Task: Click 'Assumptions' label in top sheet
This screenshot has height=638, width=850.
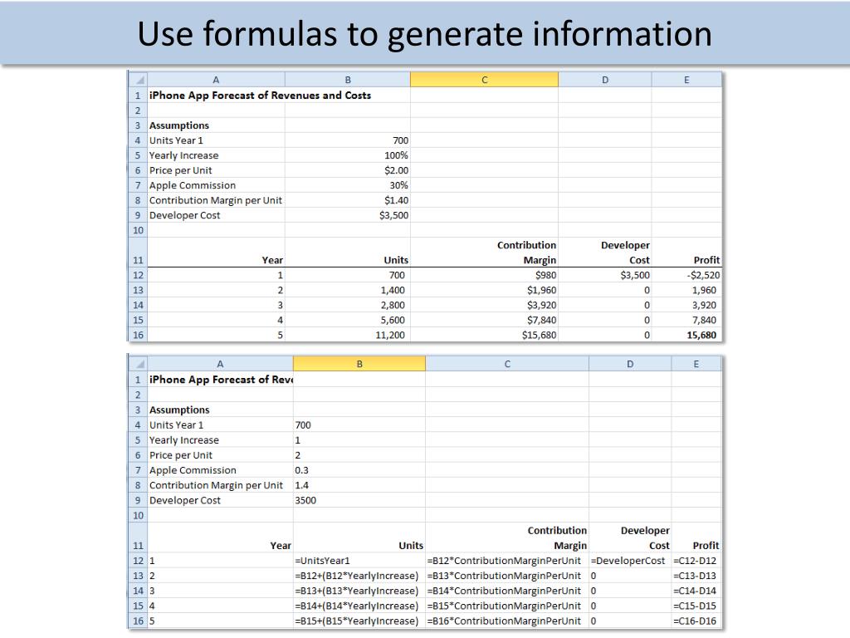Action: (179, 125)
